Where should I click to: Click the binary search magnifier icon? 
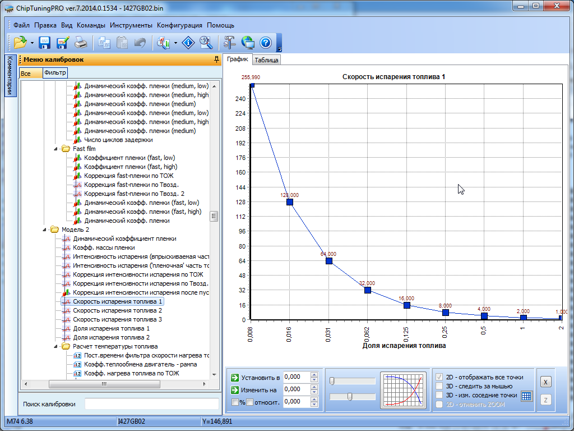click(x=206, y=42)
